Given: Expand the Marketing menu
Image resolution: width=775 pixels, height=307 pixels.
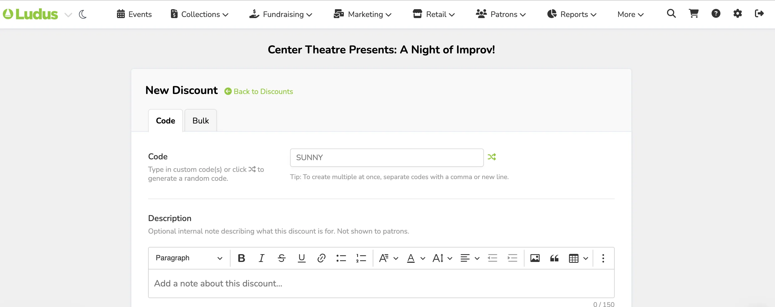Looking at the screenshot, I should (x=362, y=14).
